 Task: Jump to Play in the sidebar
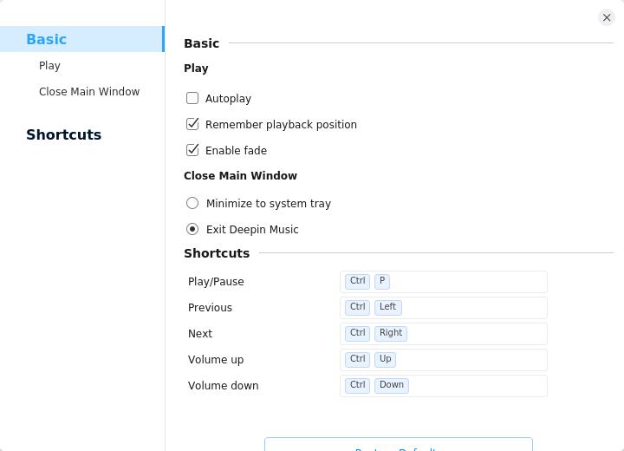49,66
